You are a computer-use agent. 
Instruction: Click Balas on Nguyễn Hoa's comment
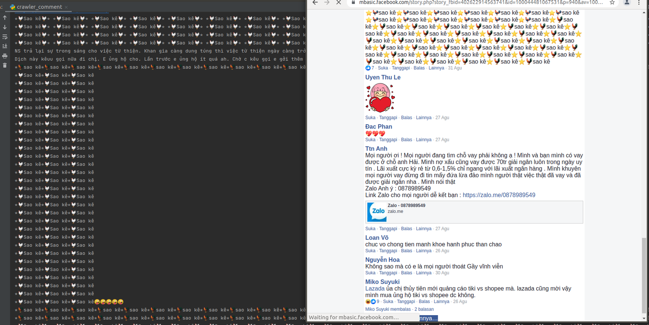click(406, 273)
